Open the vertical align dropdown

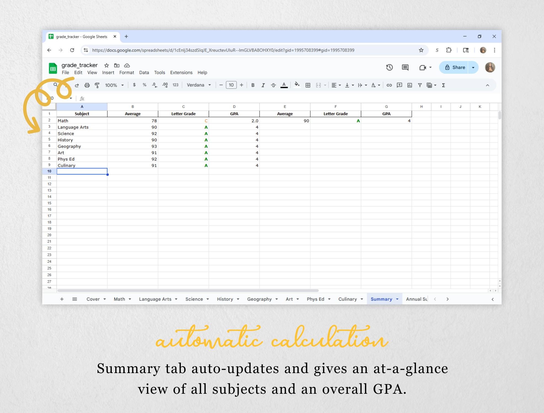click(x=349, y=85)
